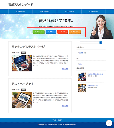Click the 愛され続けて20年。 hero headline
114x128 pixels.
[56, 20]
